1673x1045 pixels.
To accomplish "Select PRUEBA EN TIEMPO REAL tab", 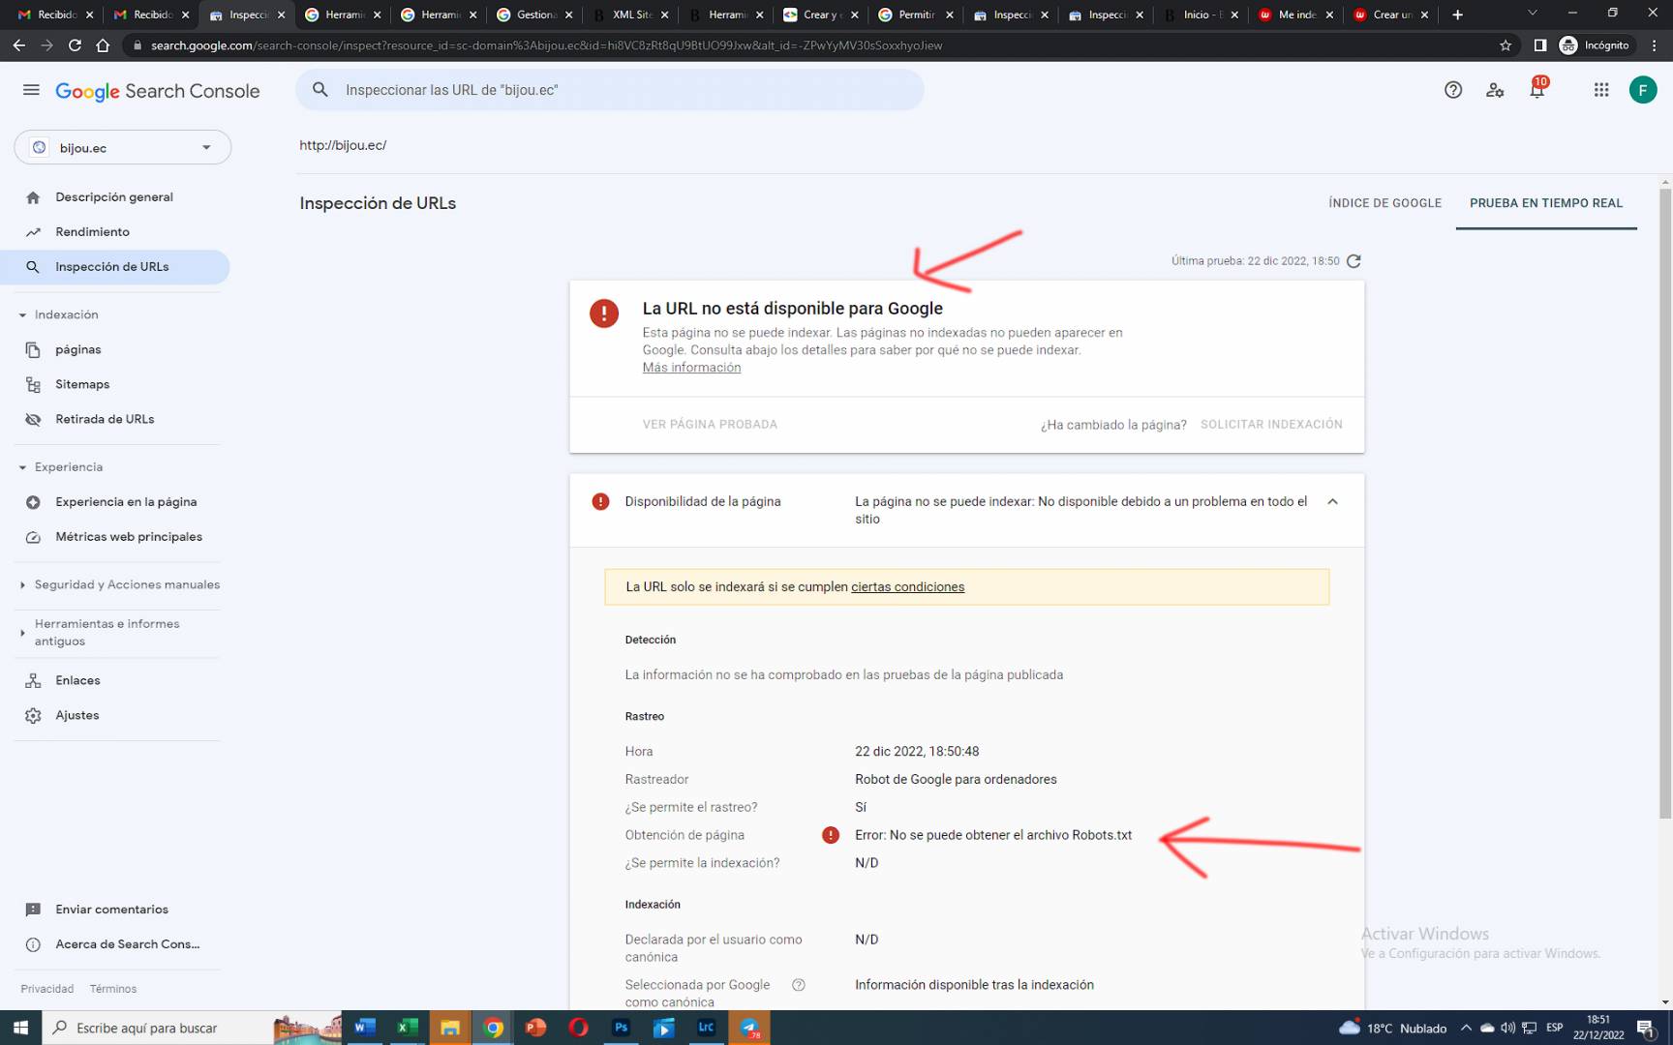I will (1546, 203).
